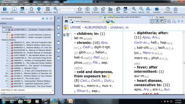The image size is (185, 104).
Task: Collapse the Repertories tree group
Action: [x=1, y=27]
